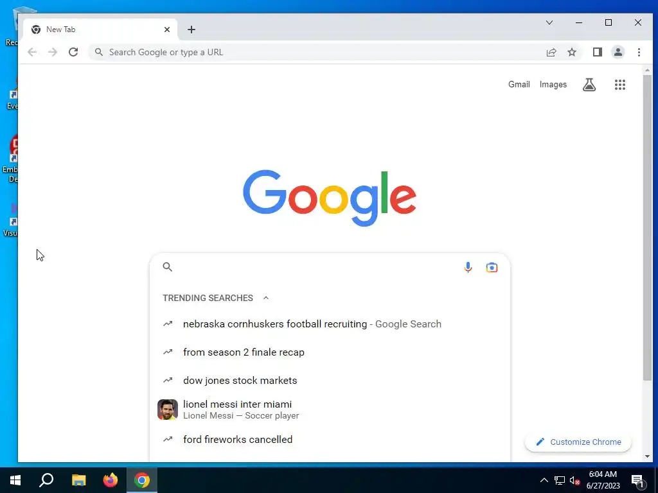Open the network tray icon
Screen dimensions: 658x493
pyautogui.click(x=560, y=480)
